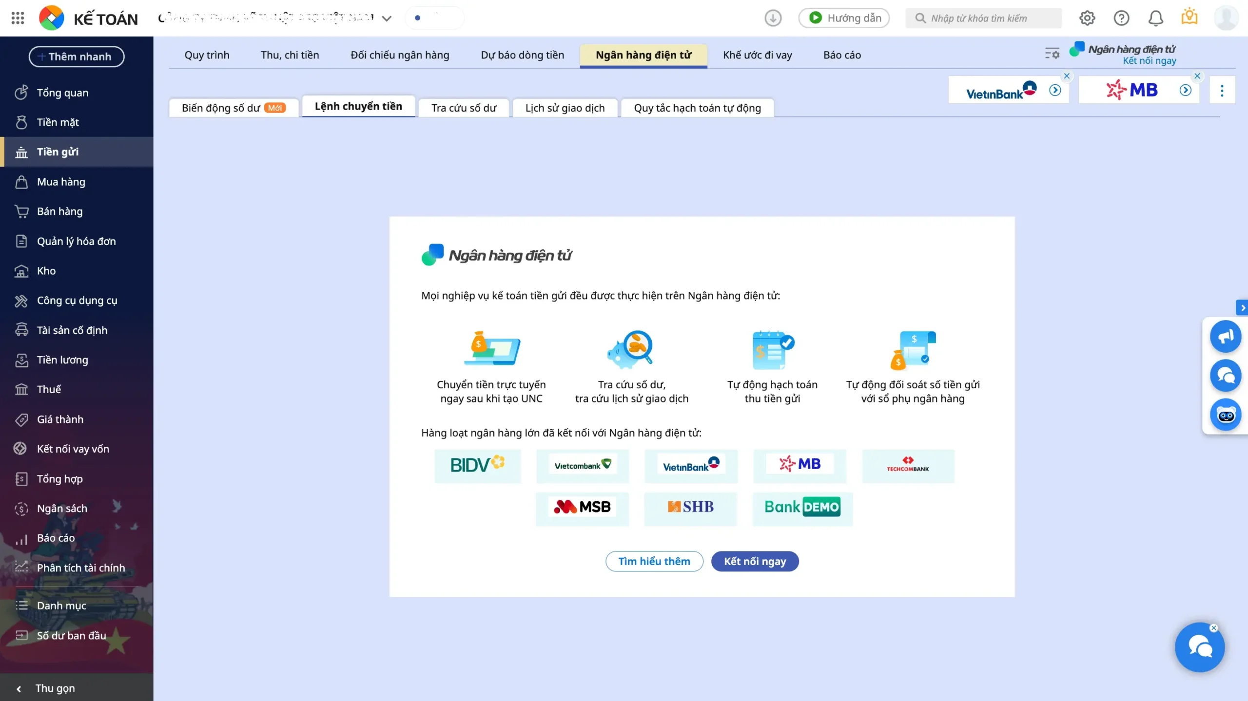Select the MSB bank logo tile
Viewport: 1248px width, 701px height.
(x=582, y=509)
